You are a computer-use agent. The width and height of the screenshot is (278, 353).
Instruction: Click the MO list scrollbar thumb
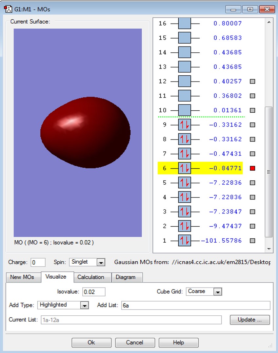(x=269, y=172)
